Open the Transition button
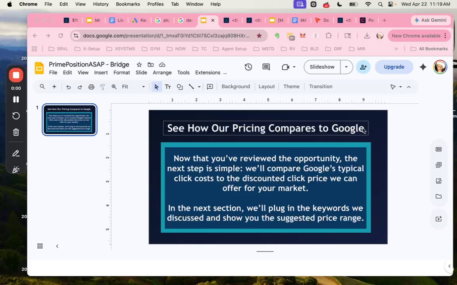The height and width of the screenshot is (285, 457). (x=321, y=86)
